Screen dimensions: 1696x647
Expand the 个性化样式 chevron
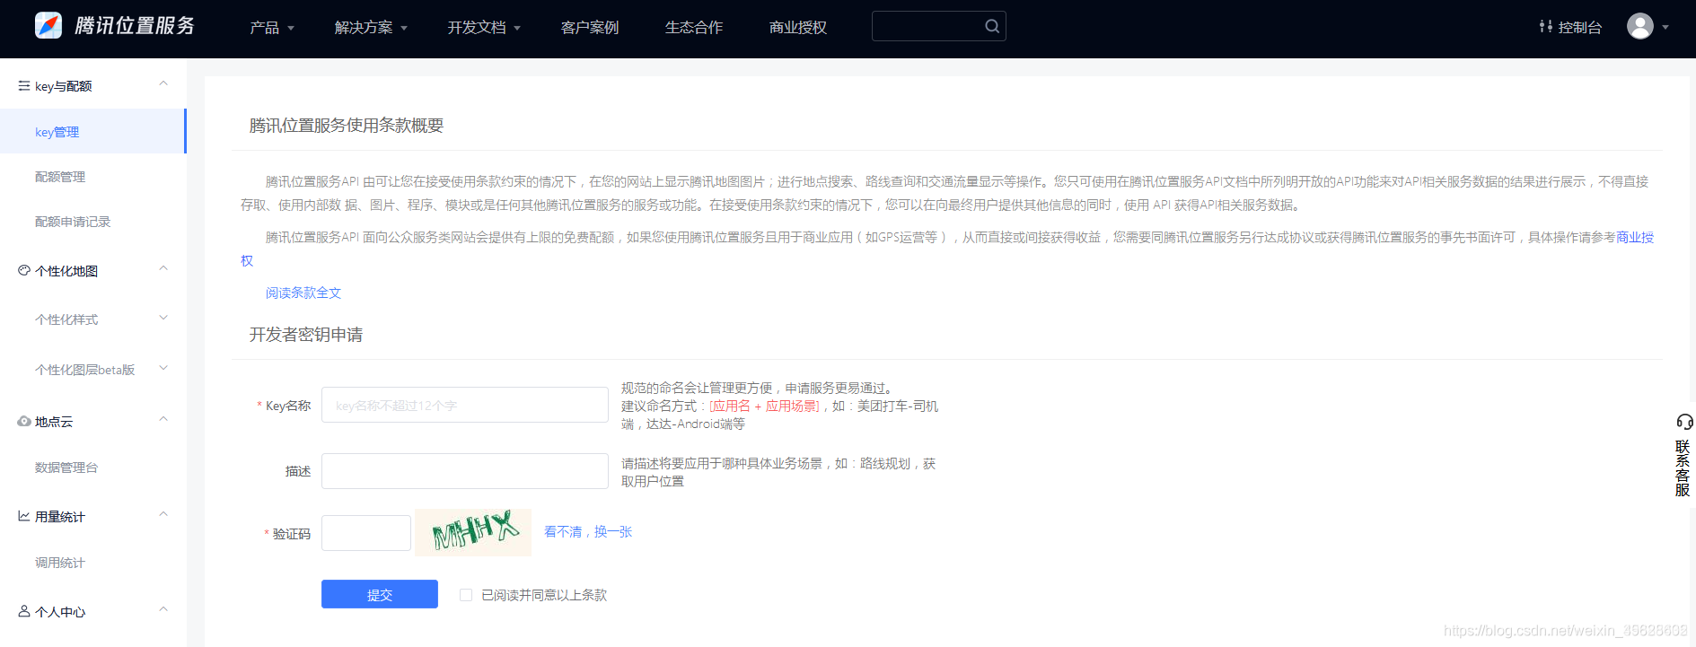(x=163, y=318)
